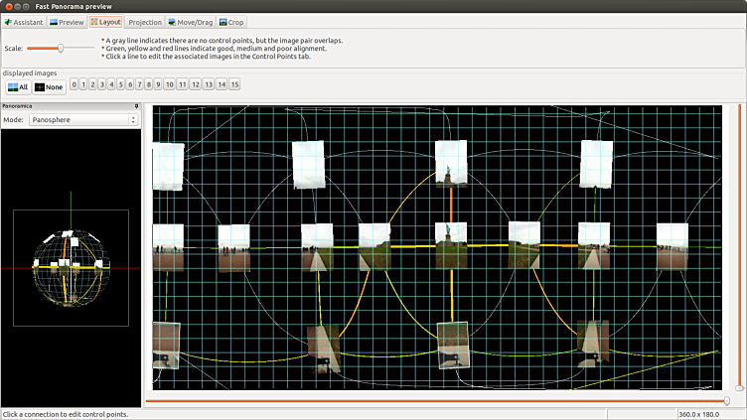Open the Assistant tab
747x420 pixels.
[x=23, y=21]
